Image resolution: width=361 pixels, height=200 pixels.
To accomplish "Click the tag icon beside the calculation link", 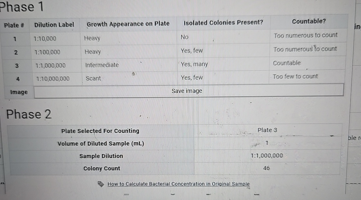I will tap(101, 184).
